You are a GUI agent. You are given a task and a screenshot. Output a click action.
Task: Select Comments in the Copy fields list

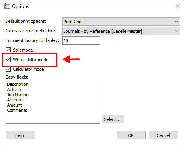(x=17, y=110)
